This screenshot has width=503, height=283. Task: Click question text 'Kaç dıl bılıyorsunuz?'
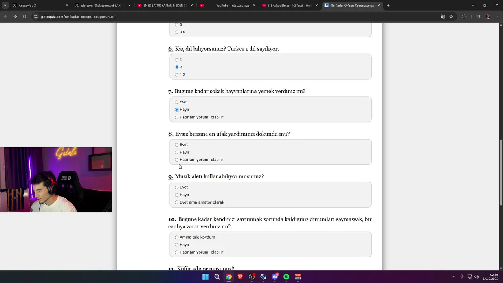[x=200, y=49]
